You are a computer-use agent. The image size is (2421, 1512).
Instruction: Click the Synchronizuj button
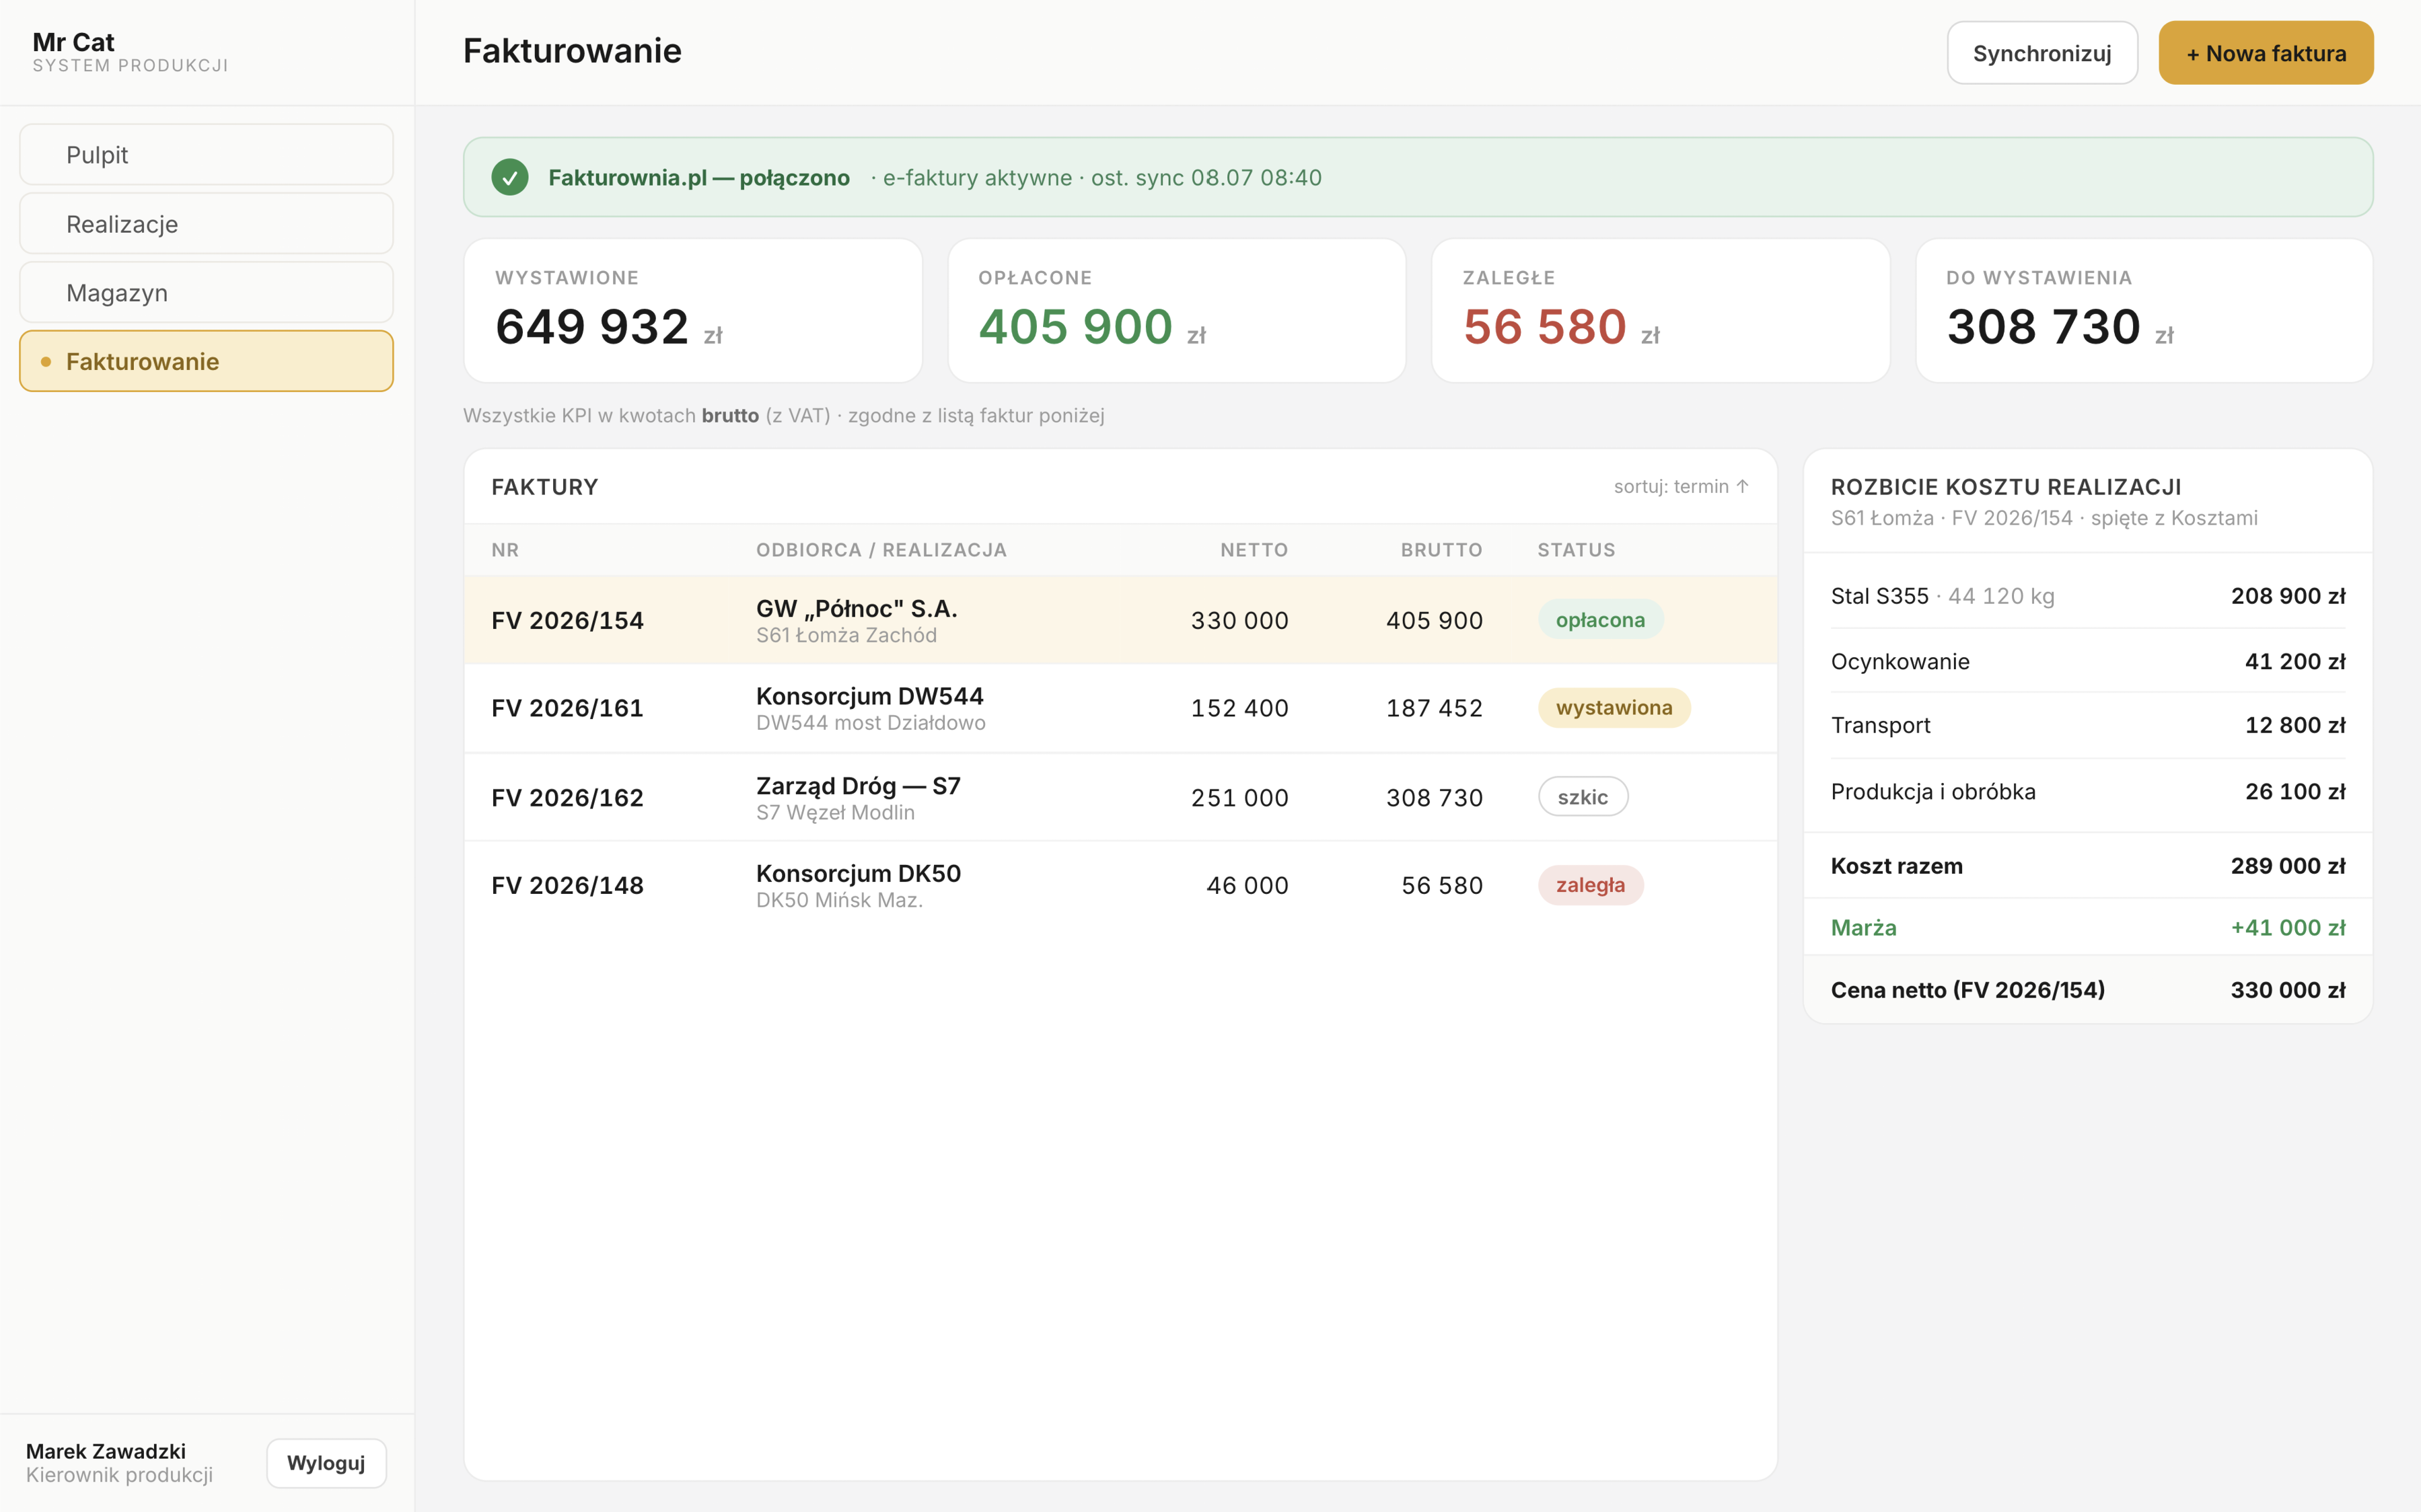(x=2042, y=53)
